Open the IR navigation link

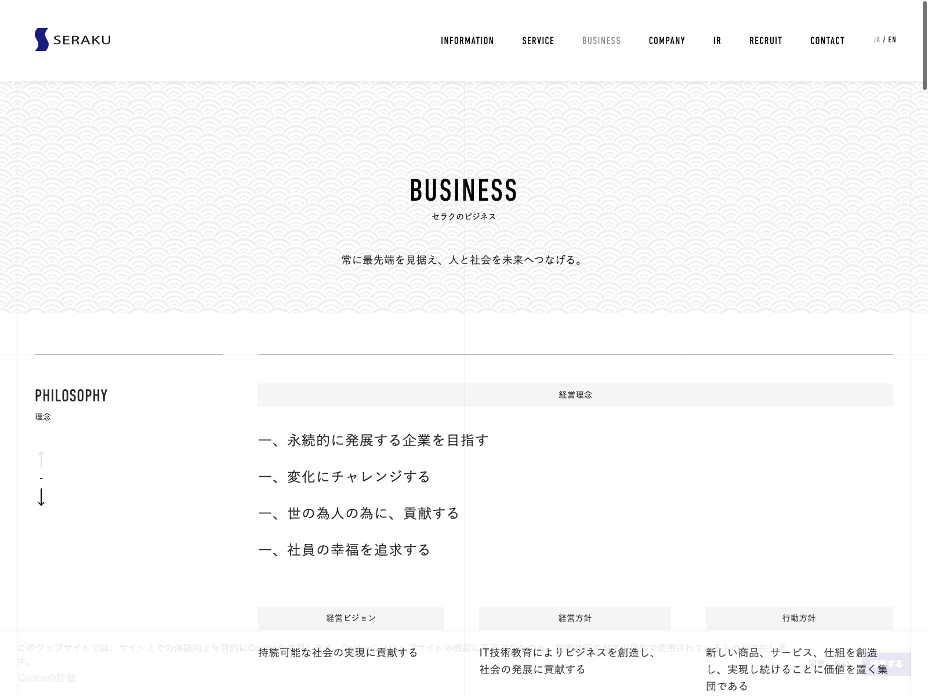pyautogui.click(x=717, y=41)
